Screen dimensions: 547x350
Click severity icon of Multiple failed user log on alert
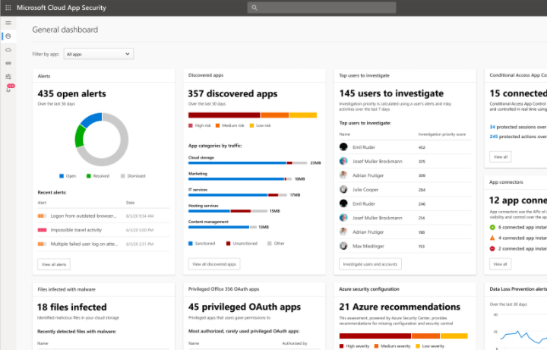[42, 244]
